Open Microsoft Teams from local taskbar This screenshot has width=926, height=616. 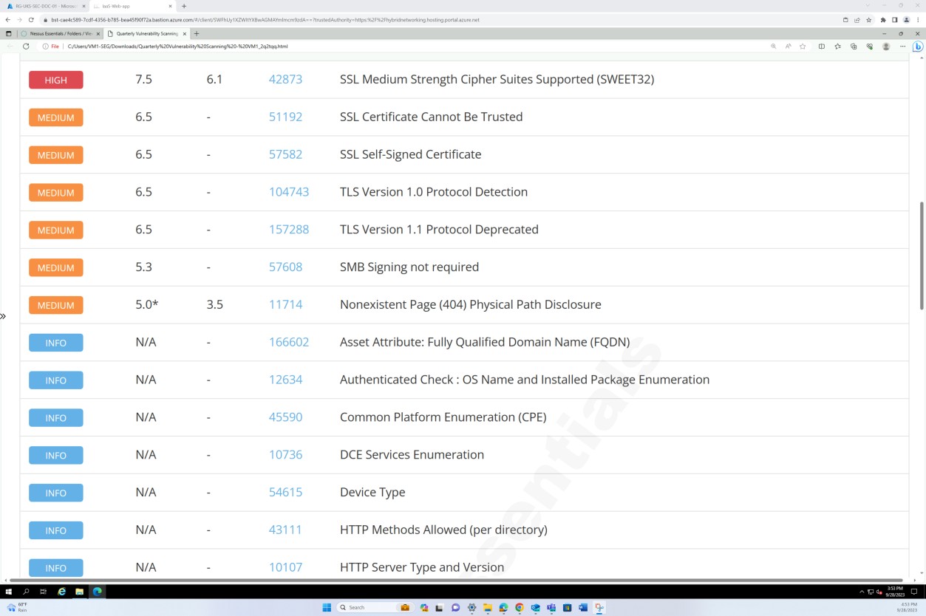(x=551, y=607)
